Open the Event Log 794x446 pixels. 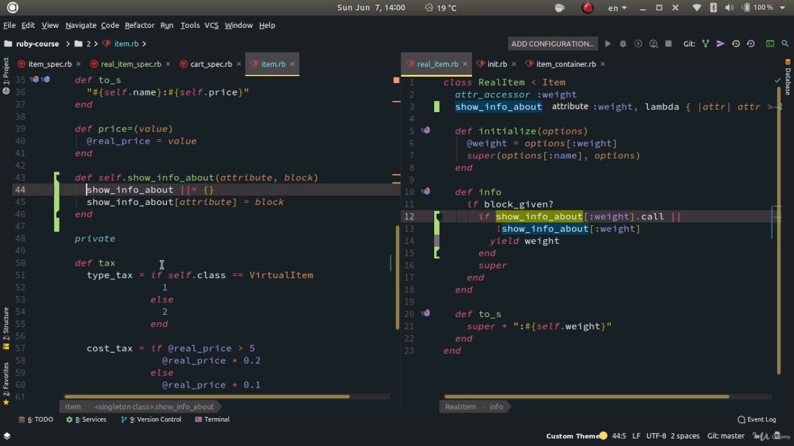coord(756,419)
